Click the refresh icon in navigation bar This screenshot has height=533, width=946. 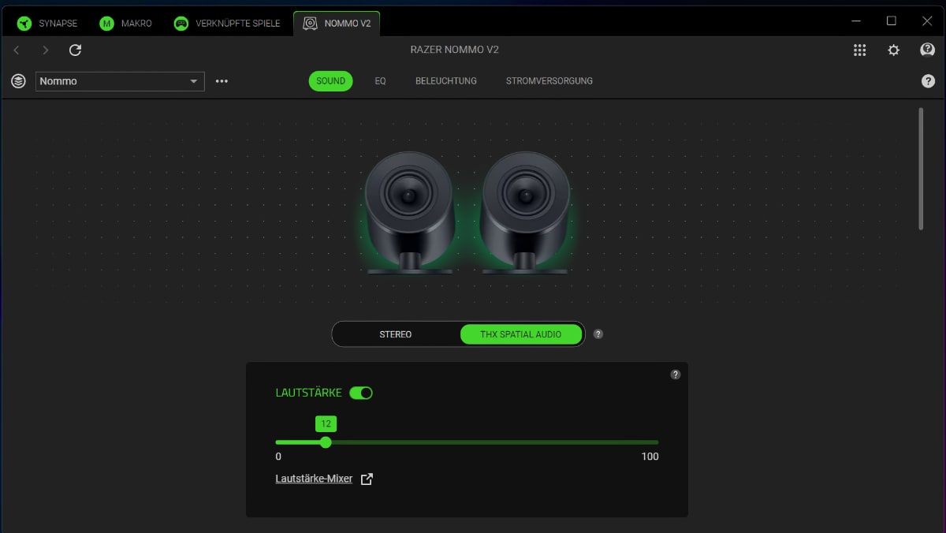pyautogui.click(x=75, y=50)
